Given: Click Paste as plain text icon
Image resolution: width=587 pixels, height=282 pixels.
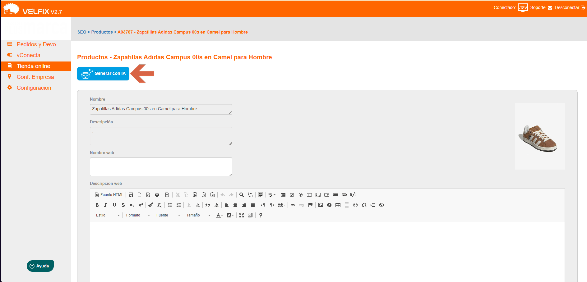Looking at the screenshot, I should click(x=204, y=195).
